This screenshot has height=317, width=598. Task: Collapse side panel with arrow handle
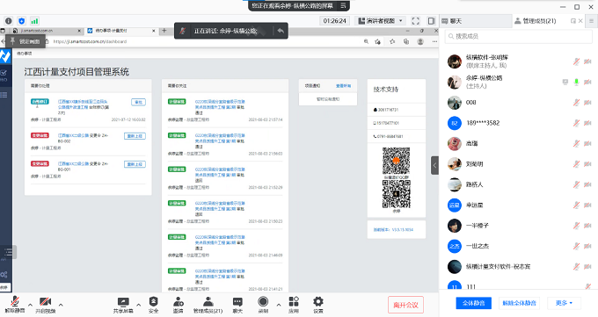[434, 165]
